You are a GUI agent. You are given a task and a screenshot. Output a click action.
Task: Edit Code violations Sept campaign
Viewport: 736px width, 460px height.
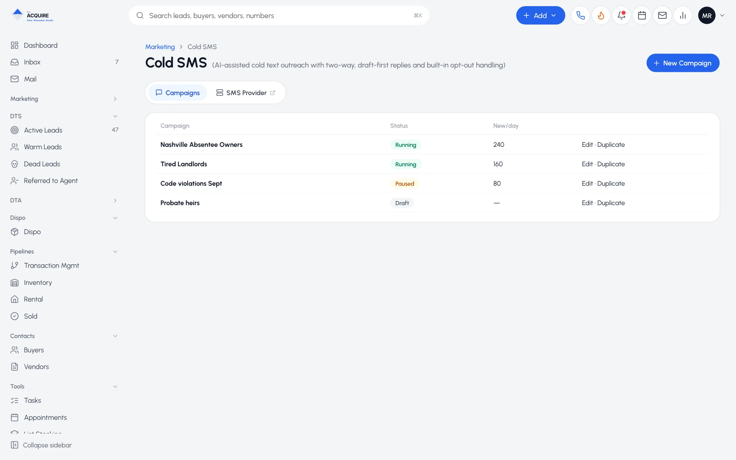click(x=587, y=183)
